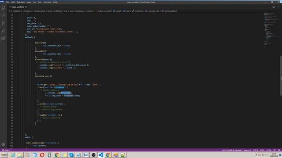Open the Edit menu
This screenshot has height=158, width=282.
[13, 2]
